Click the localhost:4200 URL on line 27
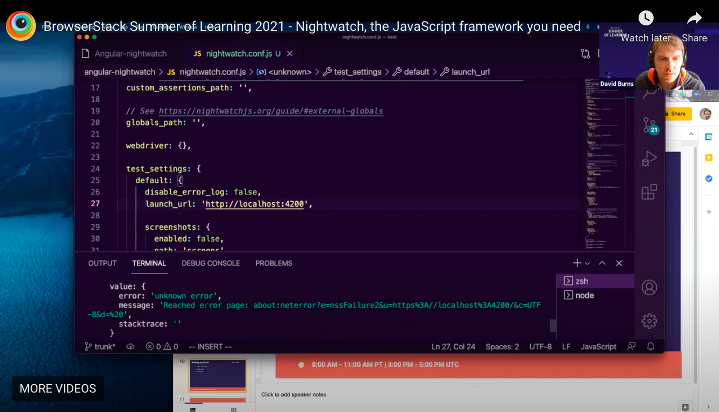719x412 pixels. tap(254, 204)
